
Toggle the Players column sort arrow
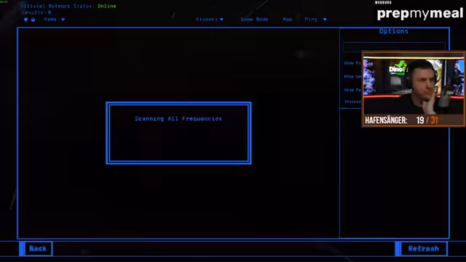coord(221,20)
